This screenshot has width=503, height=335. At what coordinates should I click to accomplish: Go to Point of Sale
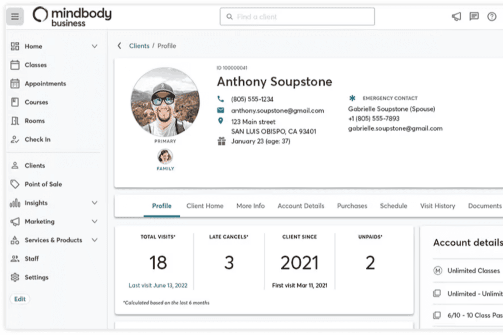point(43,184)
